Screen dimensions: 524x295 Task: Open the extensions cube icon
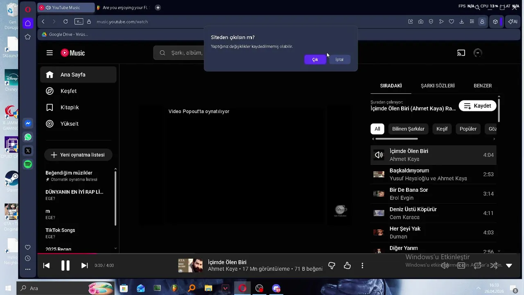coord(495,22)
